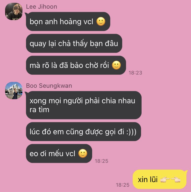Tap the 18:25 timestamp beside yellow bubble
The image size is (191, 192).
(x=122, y=185)
